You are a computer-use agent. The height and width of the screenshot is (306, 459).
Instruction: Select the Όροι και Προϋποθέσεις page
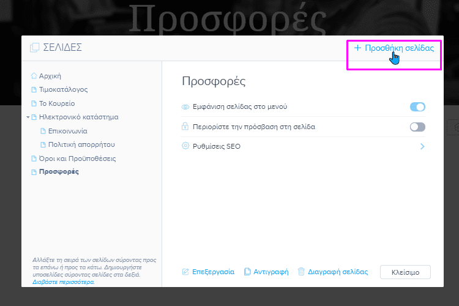point(77,159)
